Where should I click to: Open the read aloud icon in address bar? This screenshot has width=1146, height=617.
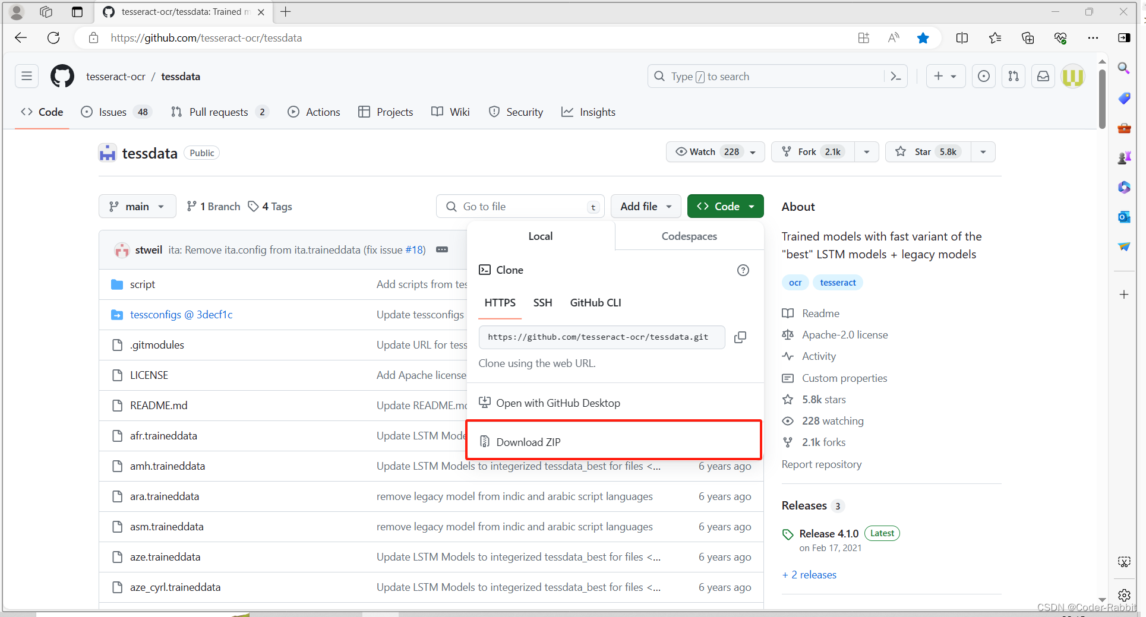pyautogui.click(x=894, y=38)
